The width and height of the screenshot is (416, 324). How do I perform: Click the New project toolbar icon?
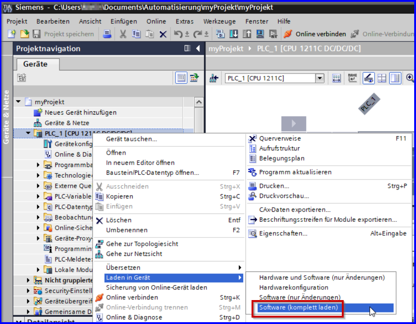click(12, 34)
